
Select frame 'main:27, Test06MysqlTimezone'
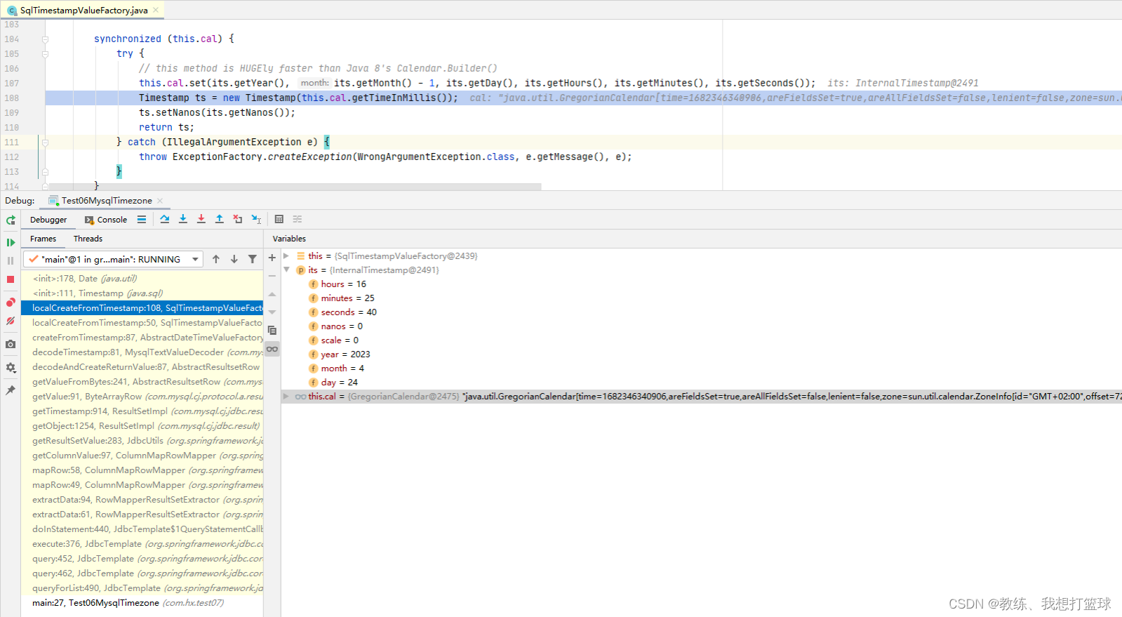142,603
